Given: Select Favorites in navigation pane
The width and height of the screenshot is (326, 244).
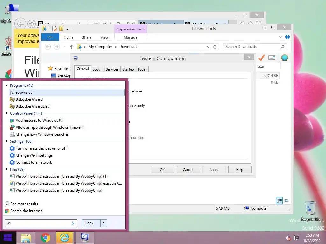Looking at the screenshot, I should pyautogui.click(x=59, y=69).
